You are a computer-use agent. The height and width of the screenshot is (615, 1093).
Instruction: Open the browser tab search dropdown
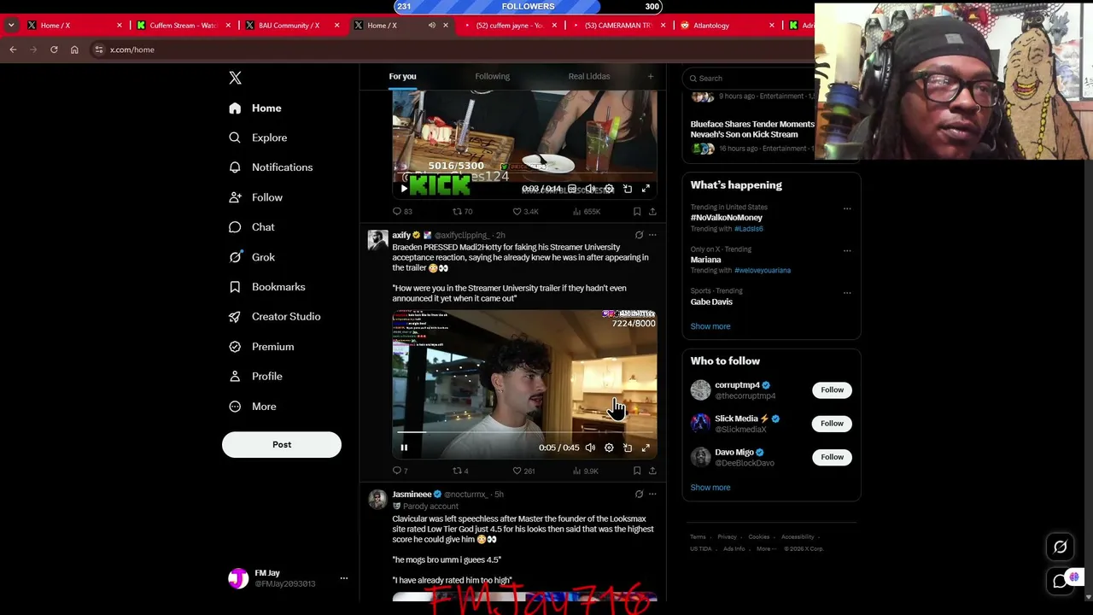[11, 26]
